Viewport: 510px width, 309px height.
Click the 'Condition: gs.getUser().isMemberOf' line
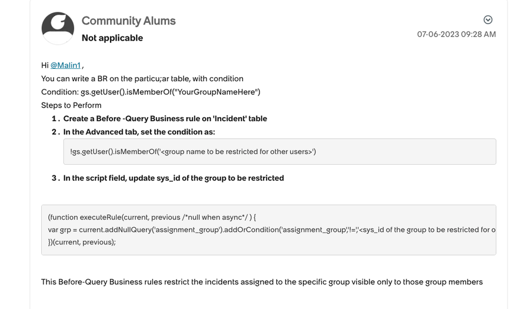(151, 92)
